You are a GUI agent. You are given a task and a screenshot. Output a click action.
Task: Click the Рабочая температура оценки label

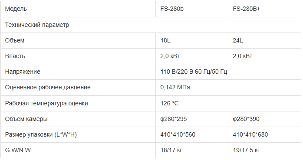46,104
